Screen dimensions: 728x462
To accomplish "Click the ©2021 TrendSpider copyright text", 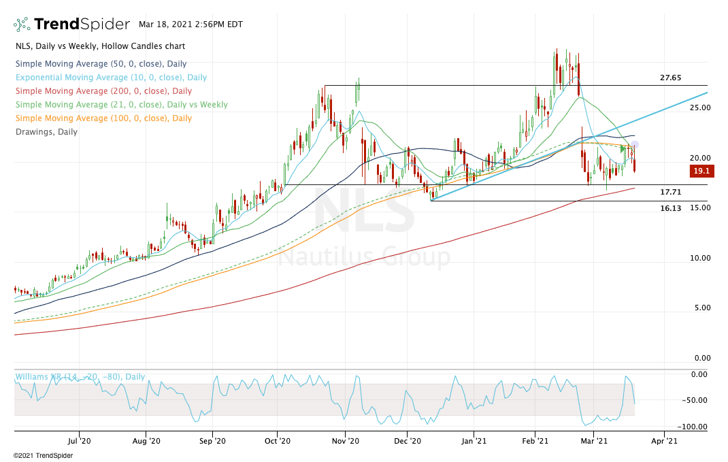I will [43, 455].
